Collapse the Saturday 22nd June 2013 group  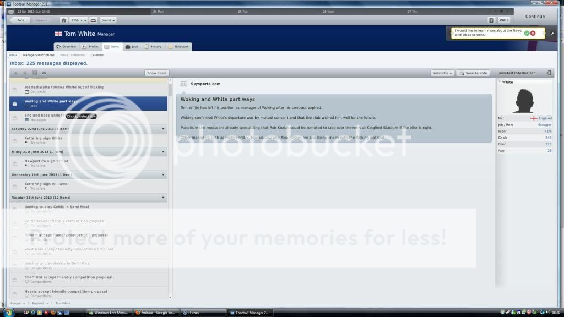click(163, 129)
